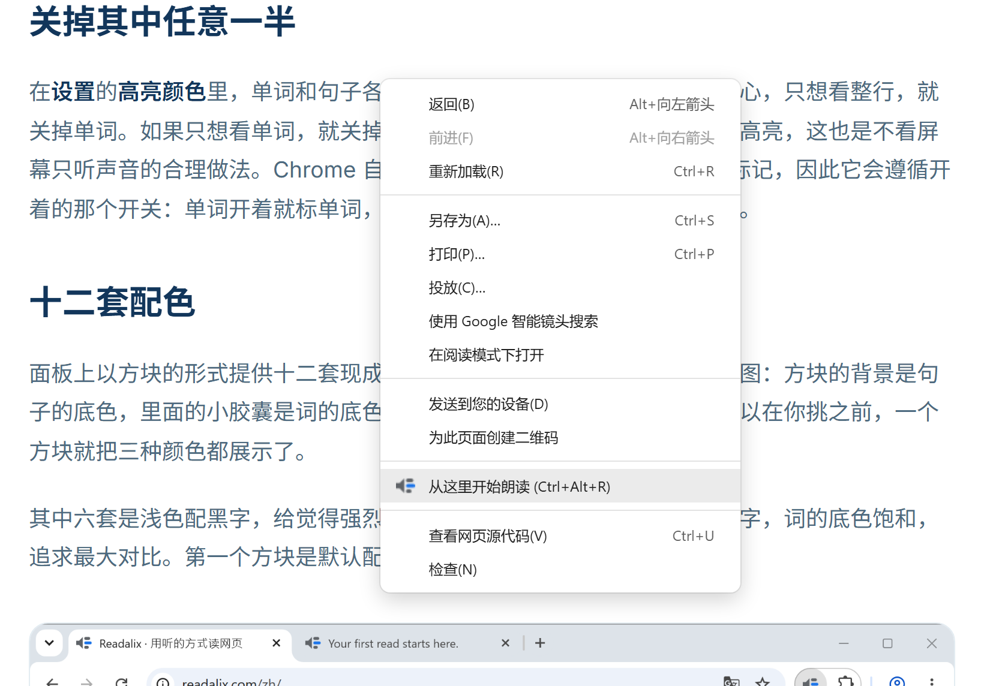Viewport: 984px width, 686px height.
Task: Click the minimize icon of the pictured browser
Action: 844,643
